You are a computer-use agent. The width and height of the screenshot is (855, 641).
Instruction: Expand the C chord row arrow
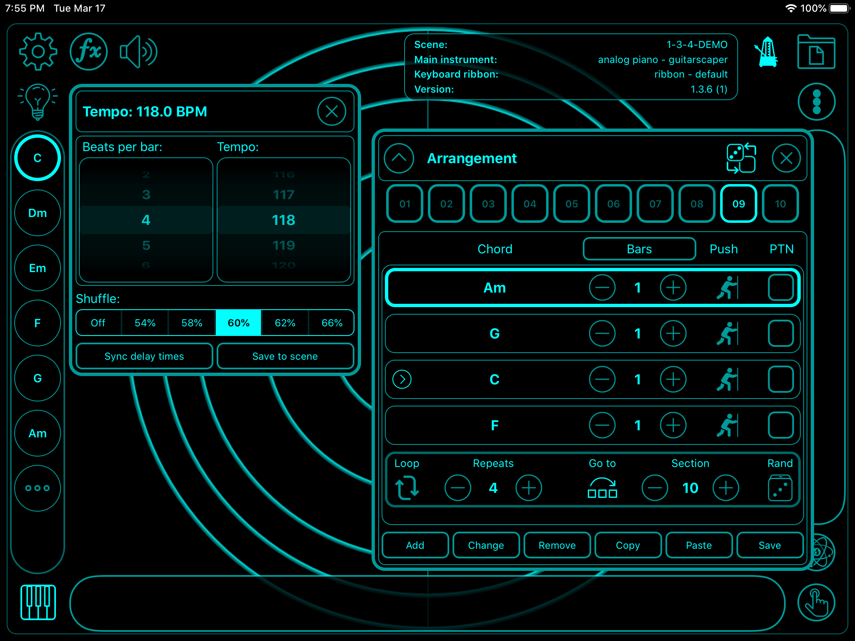pyautogui.click(x=402, y=379)
